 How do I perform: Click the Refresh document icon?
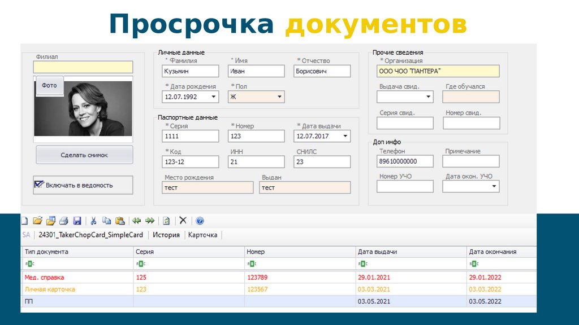[x=166, y=221]
